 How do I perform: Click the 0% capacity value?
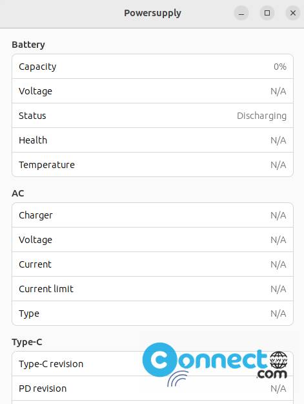280,67
